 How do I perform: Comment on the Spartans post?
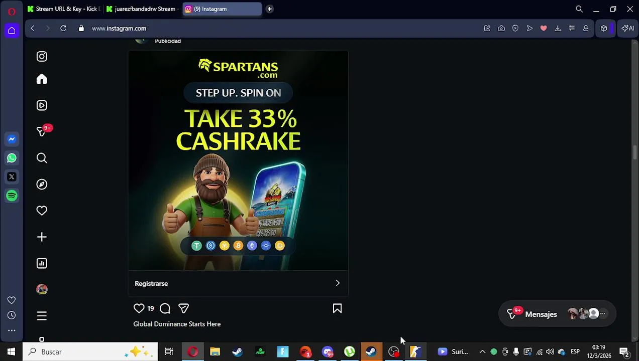point(165,308)
